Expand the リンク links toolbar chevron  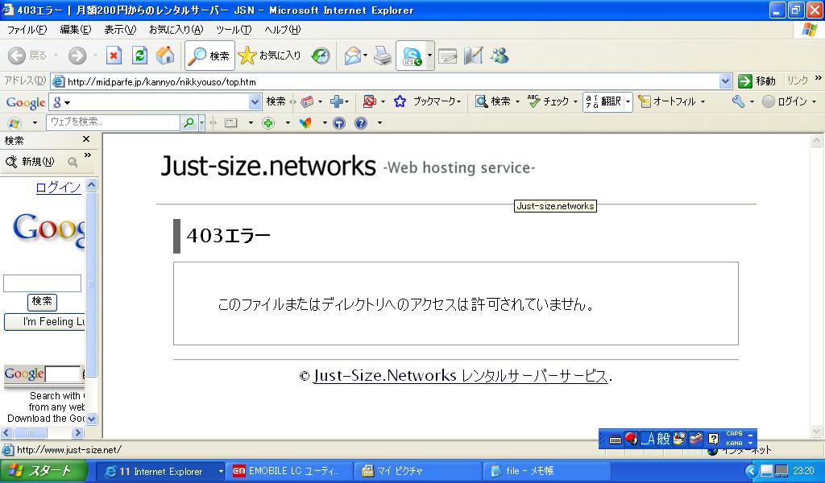click(x=819, y=78)
